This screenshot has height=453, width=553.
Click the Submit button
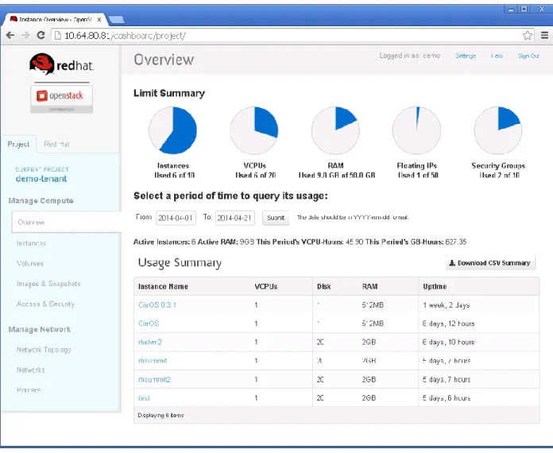pyautogui.click(x=276, y=218)
